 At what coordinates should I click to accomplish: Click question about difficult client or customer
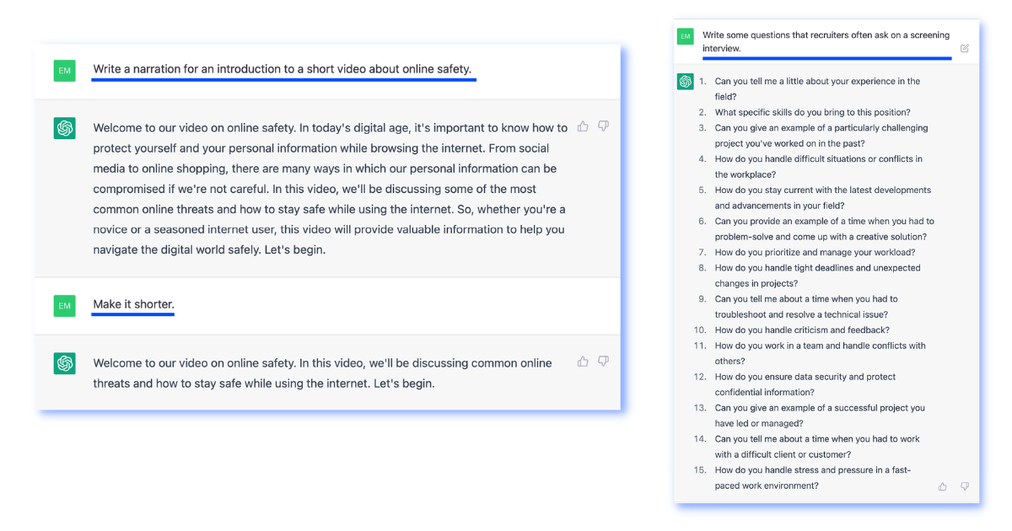click(817, 447)
